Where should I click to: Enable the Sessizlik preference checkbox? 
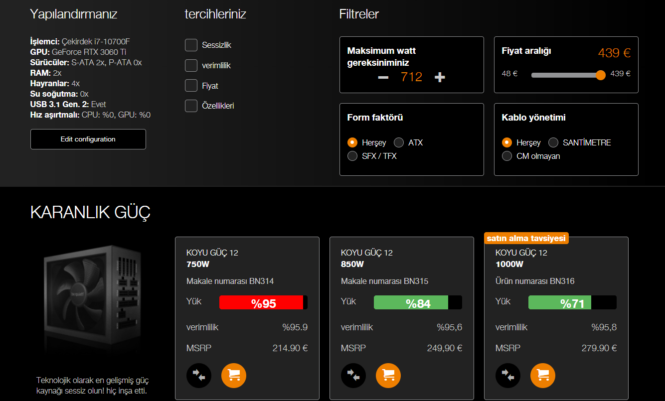coord(191,45)
